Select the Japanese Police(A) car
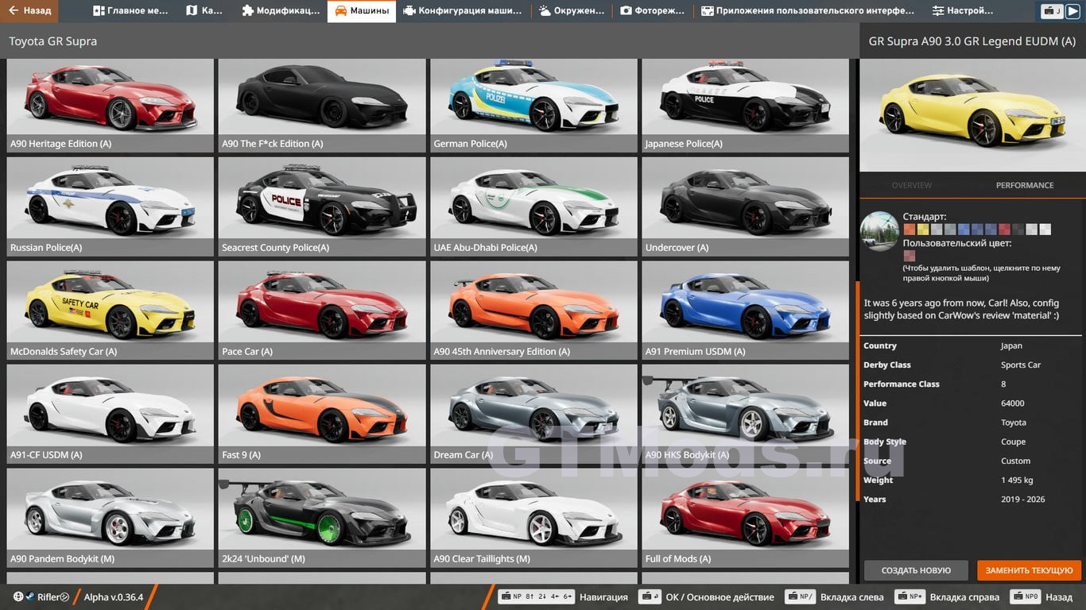The height and width of the screenshot is (610, 1086). 746,106
